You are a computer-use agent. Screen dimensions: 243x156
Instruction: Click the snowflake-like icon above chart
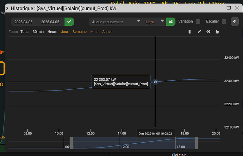[x=208, y=31]
